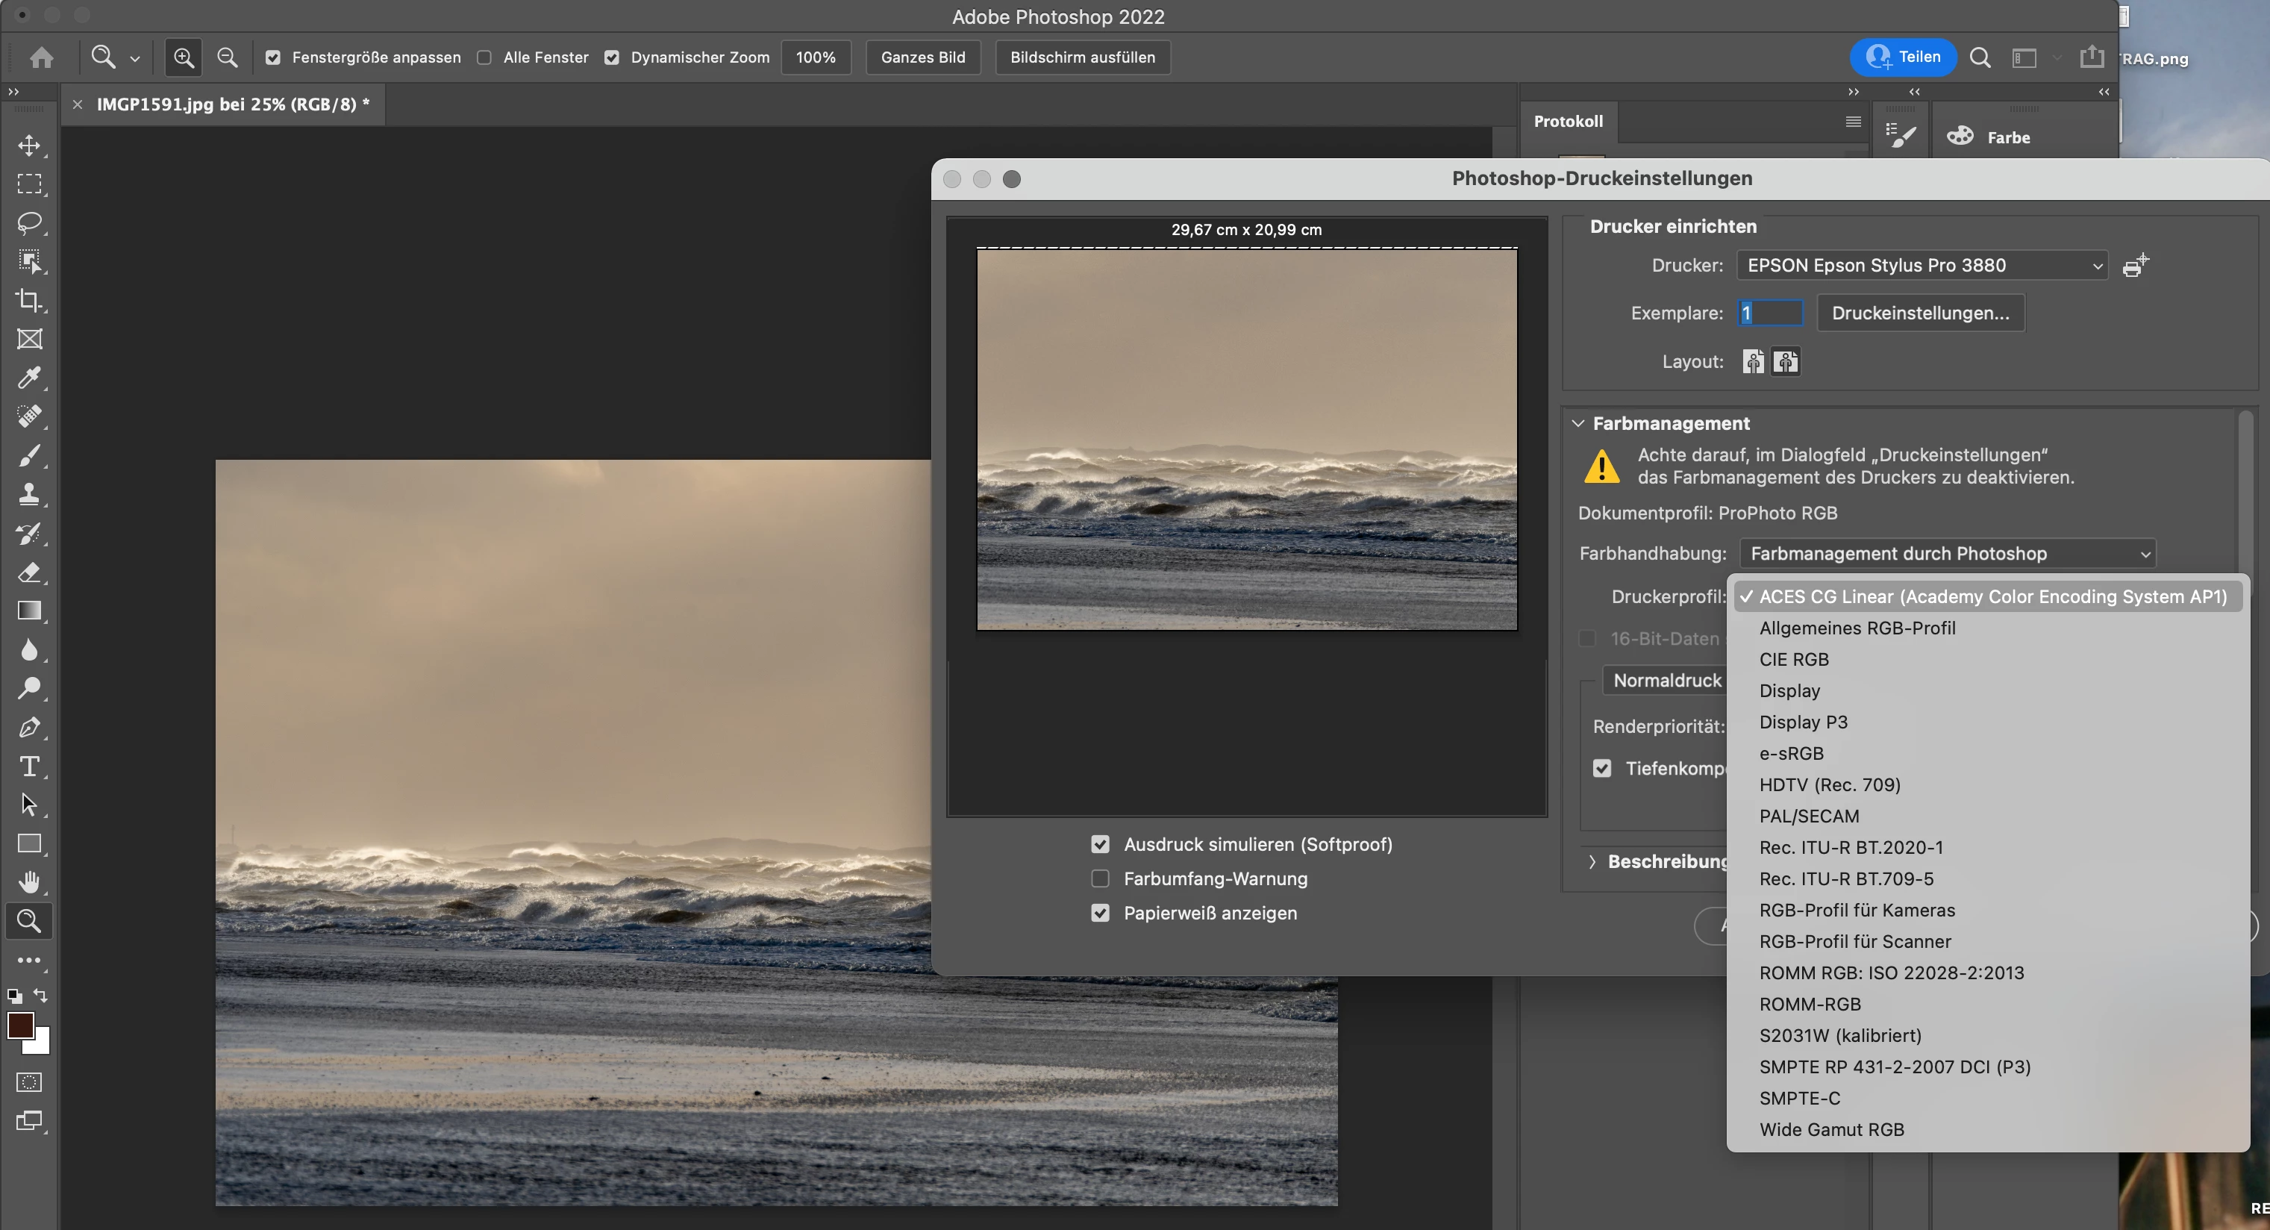This screenshot has height=1230, width=2270.
Task: Select the Hand tool
Action: (29, 882)
